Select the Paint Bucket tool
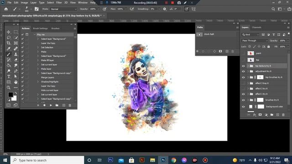The width and height of the screenshot is (292, 164). (x=9, y=66)
